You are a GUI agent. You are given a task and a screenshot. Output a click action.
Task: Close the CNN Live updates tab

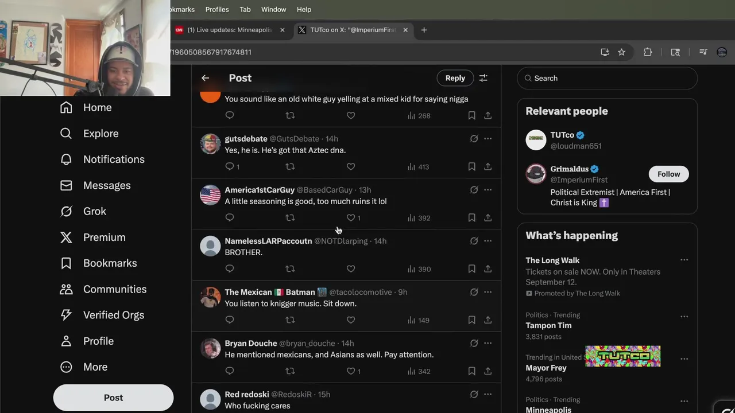click(282, 30)
